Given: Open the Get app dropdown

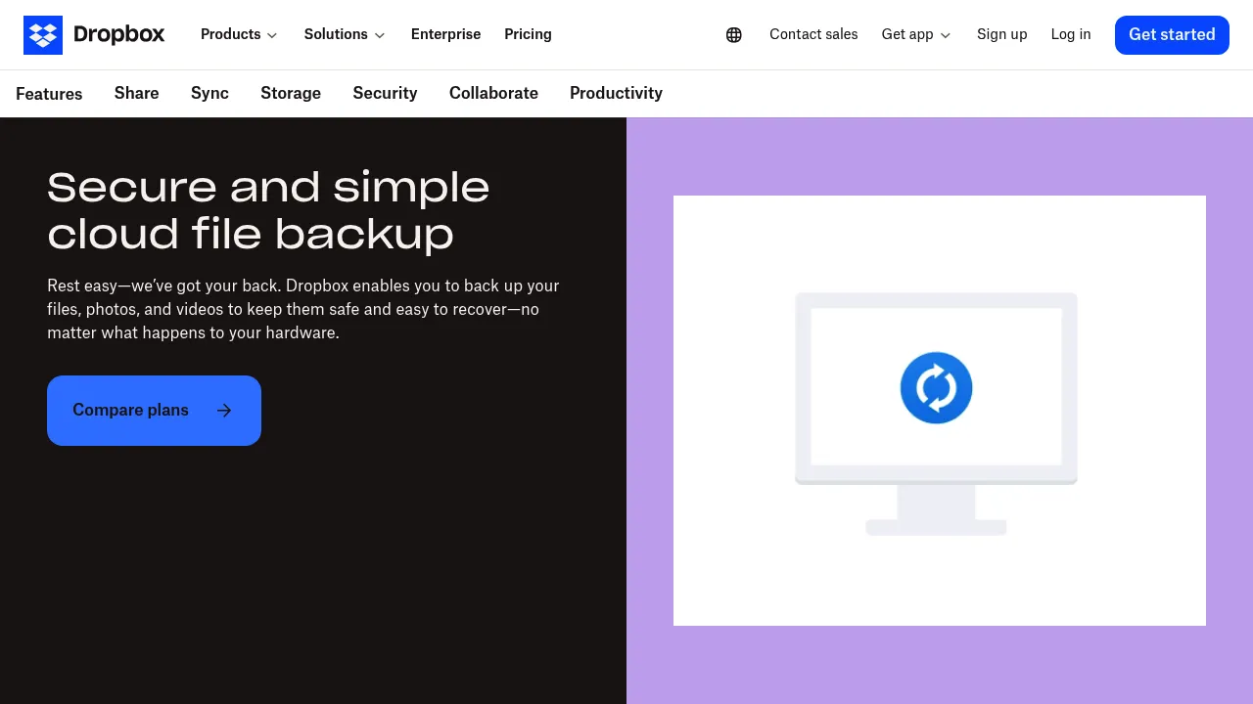Looking at the screenshot, I should 916,34.
